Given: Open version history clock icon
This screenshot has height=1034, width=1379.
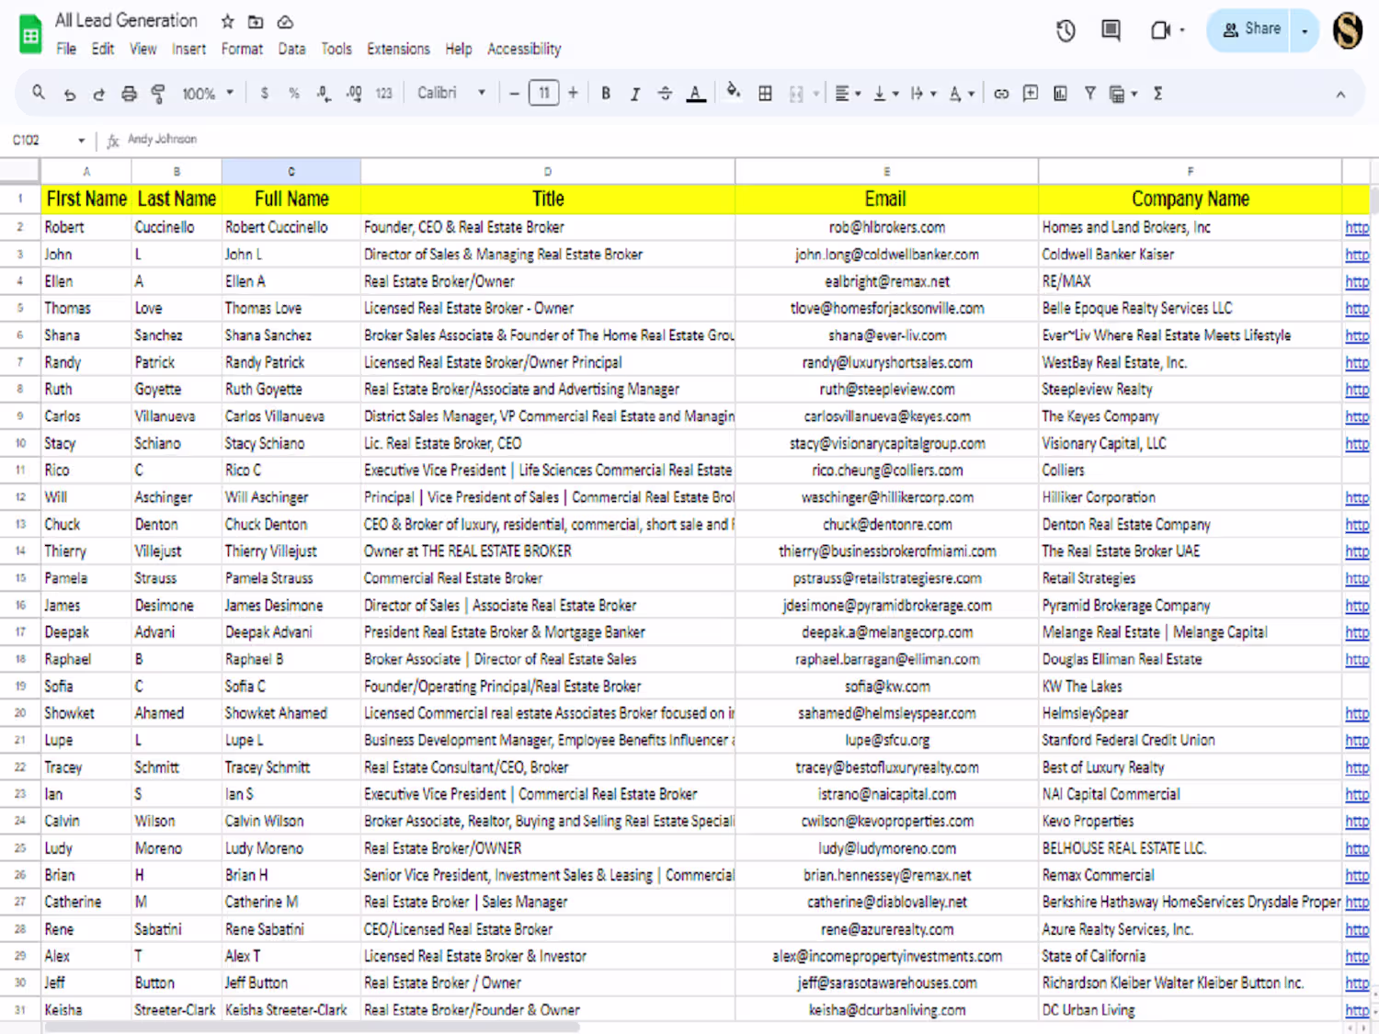Looking at the screenshot, I should pos(1066,30).
